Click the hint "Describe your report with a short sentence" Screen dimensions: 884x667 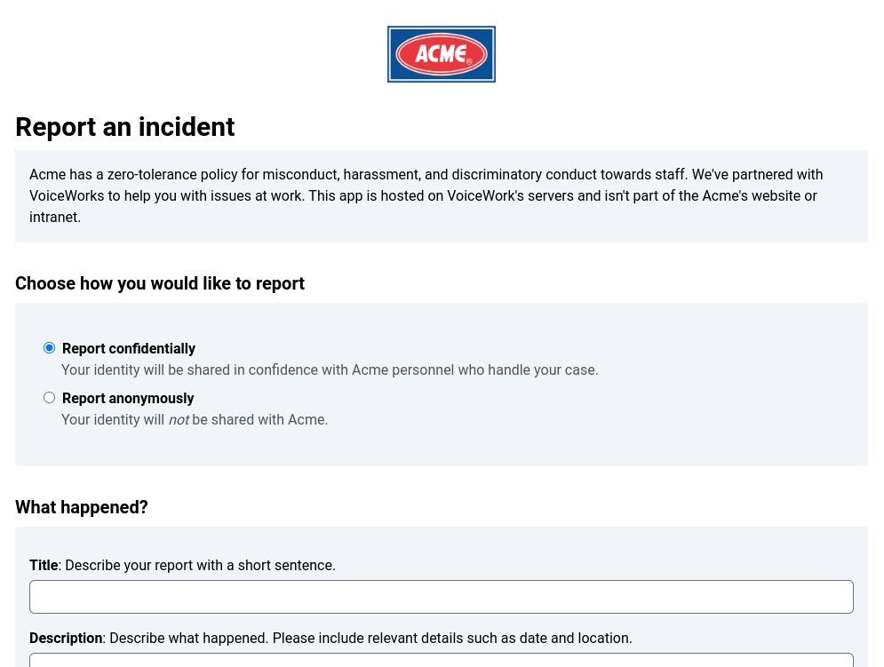(x=200, y=565)
